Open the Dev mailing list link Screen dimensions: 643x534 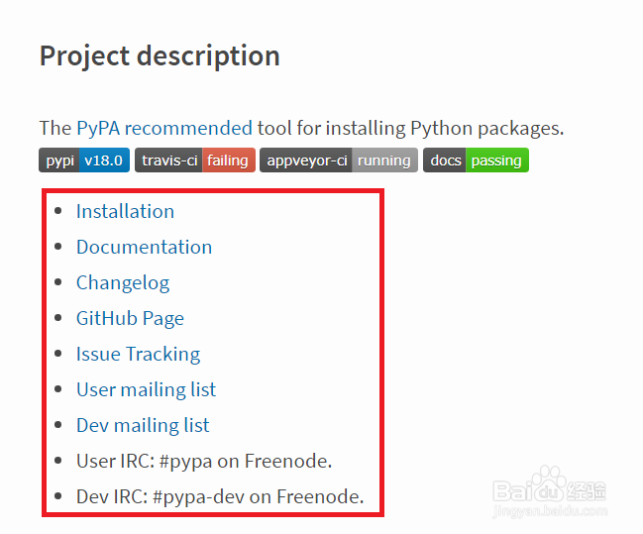(x=143, y=425)
